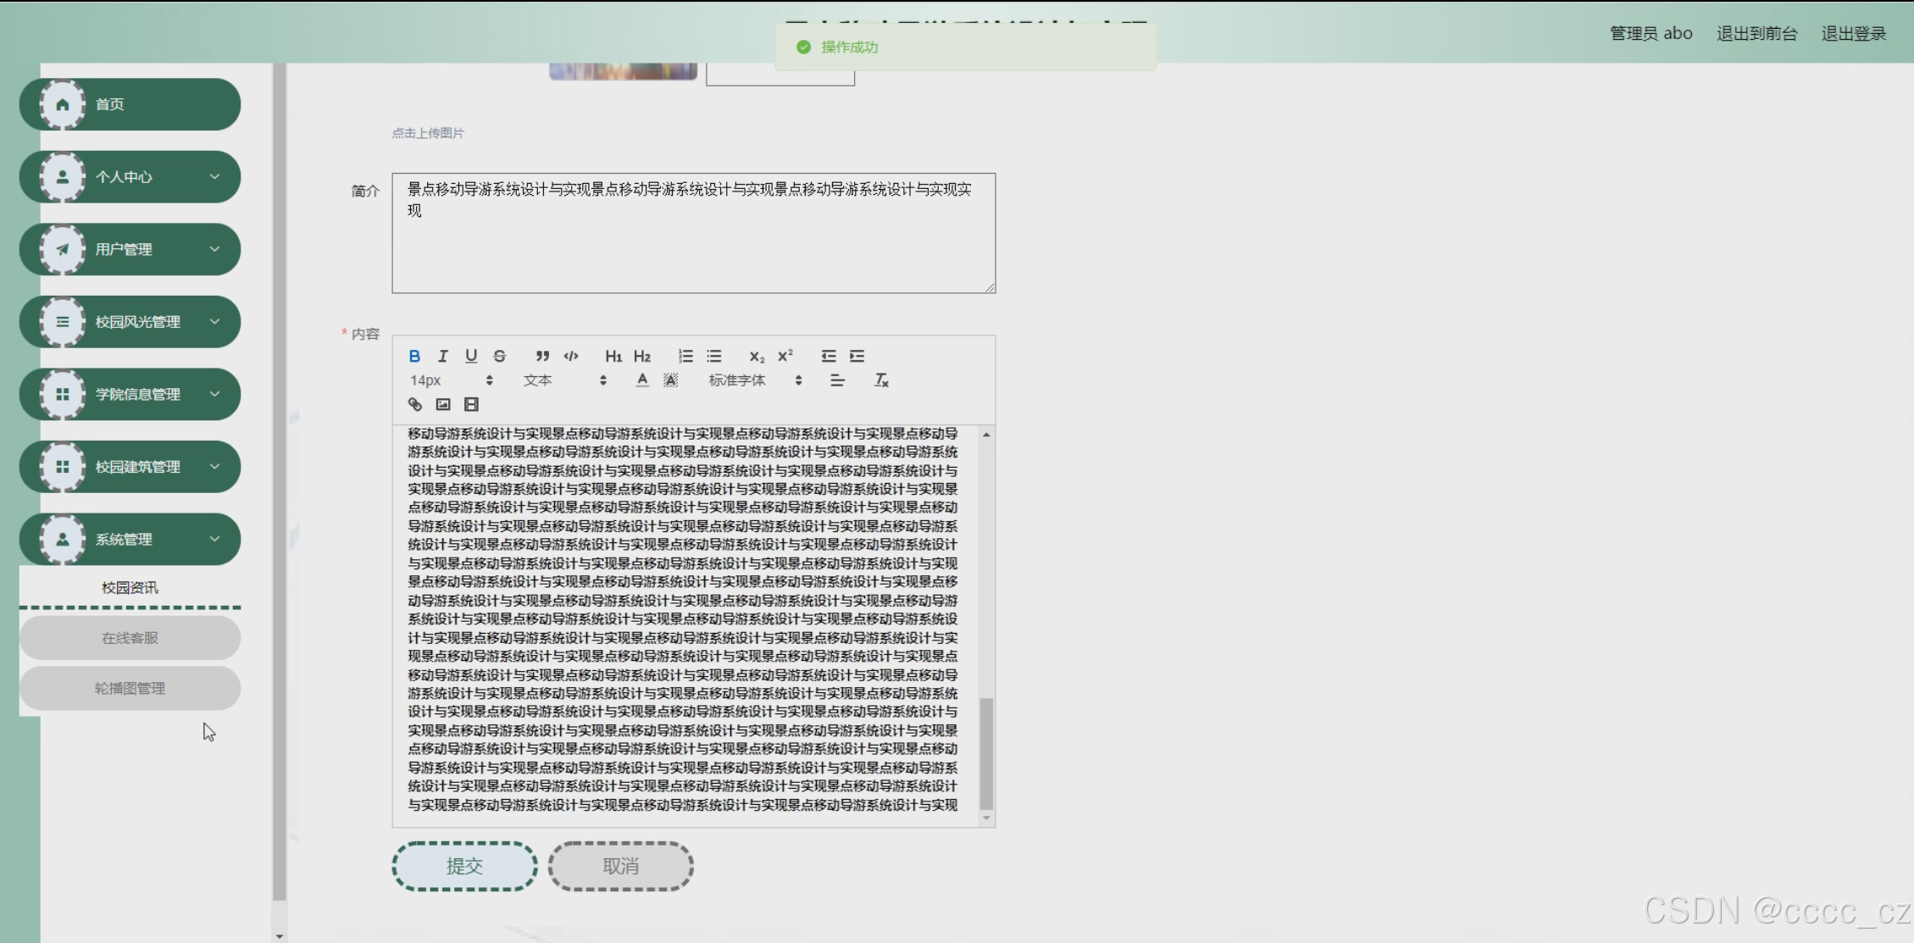This screenshot has height=943, width=1914.
Task: Insert an image into the content
Action: pos(443,404)
